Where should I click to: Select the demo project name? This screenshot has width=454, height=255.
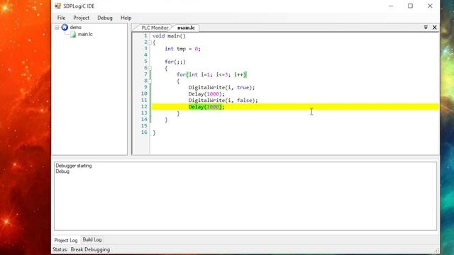[76, 27]
